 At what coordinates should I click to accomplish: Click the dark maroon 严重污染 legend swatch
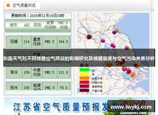click(84, 90)
